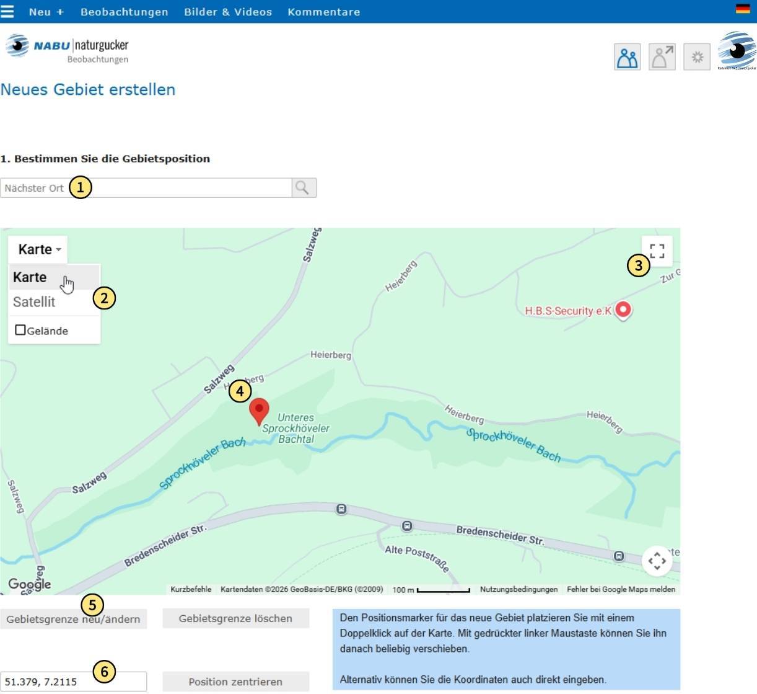The width and height of the screenshot is (757, 694).
Task: Click the bus stop icon near Alte Poststraße
Action: [407, 526]
